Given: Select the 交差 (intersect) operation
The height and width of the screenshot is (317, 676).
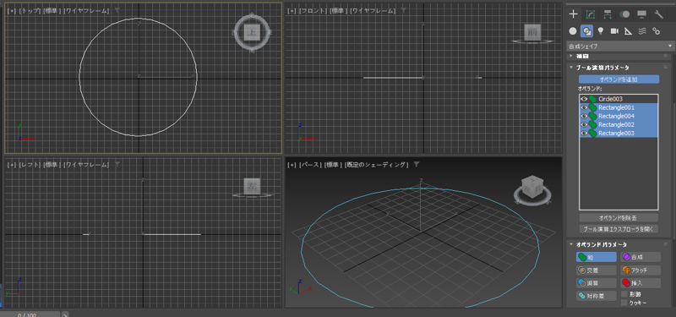Looking at the screenshot, I should [x=597, y=271].
